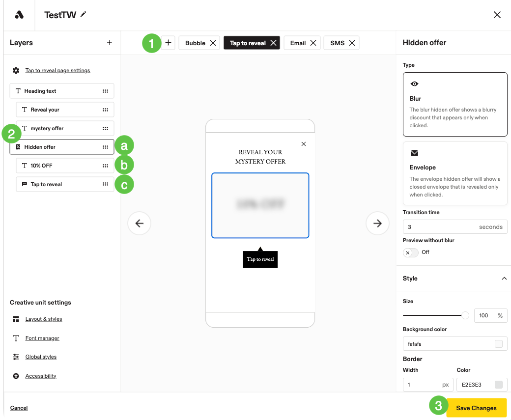Click the Save Changes button
The image size is (511, 420).
pos(476,408)
